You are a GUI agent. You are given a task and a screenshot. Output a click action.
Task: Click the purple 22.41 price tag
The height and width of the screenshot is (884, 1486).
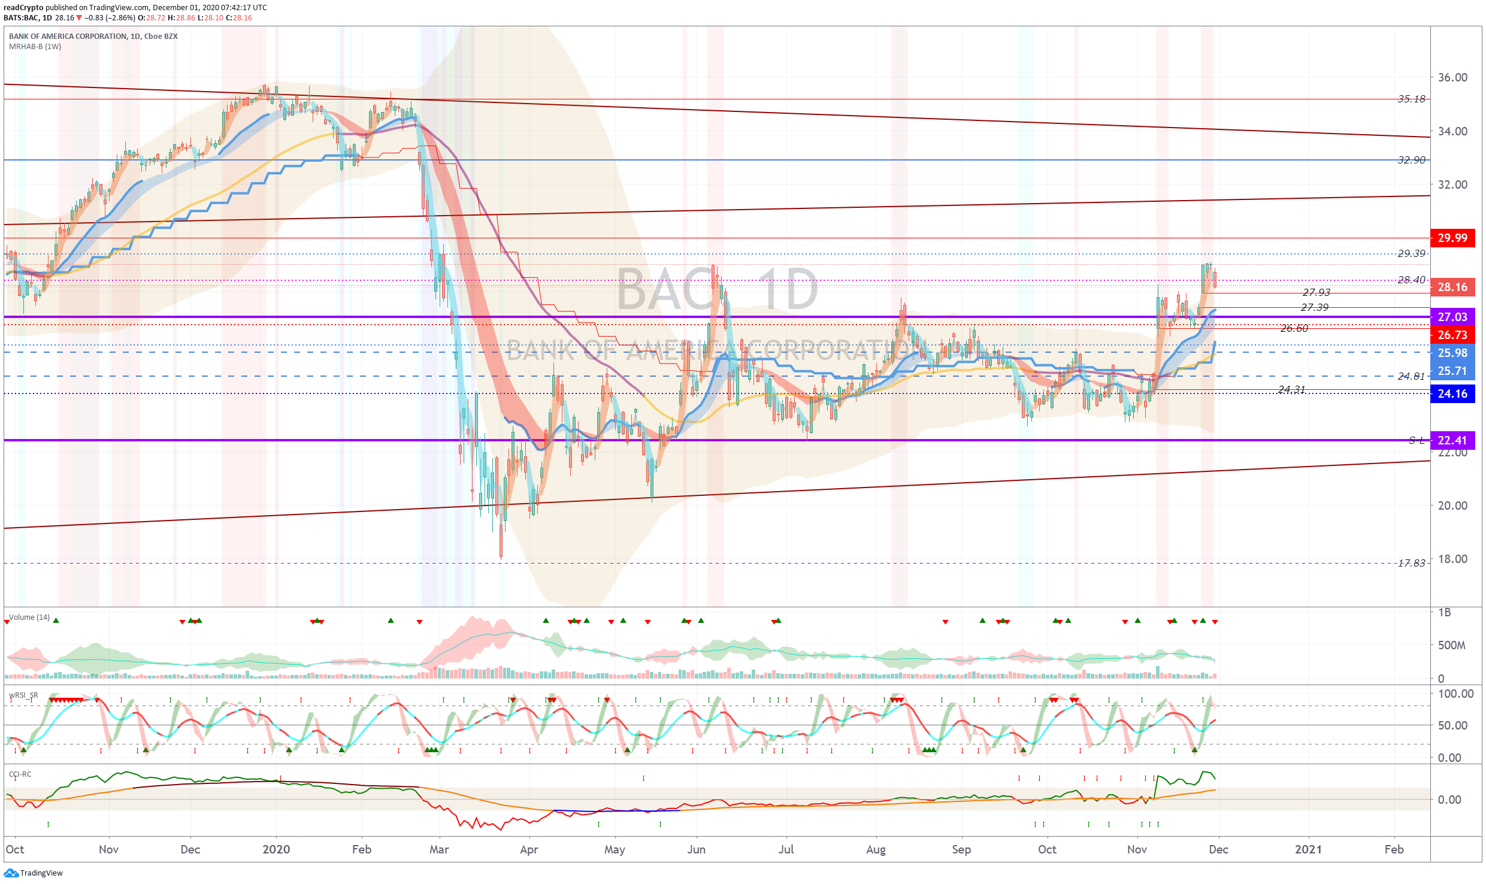point(1452,441)
